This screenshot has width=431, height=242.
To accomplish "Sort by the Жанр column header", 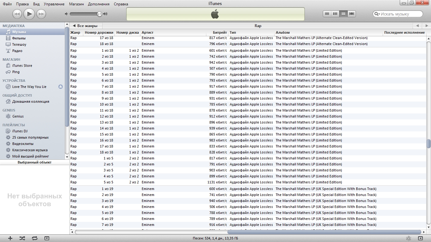I will click(x=76, y=32).
